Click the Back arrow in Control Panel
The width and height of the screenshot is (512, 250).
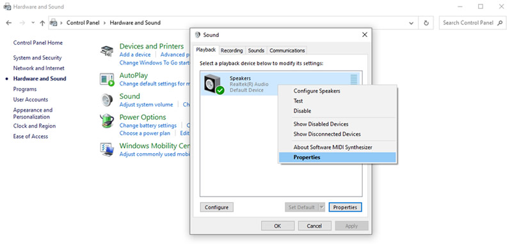9,23
